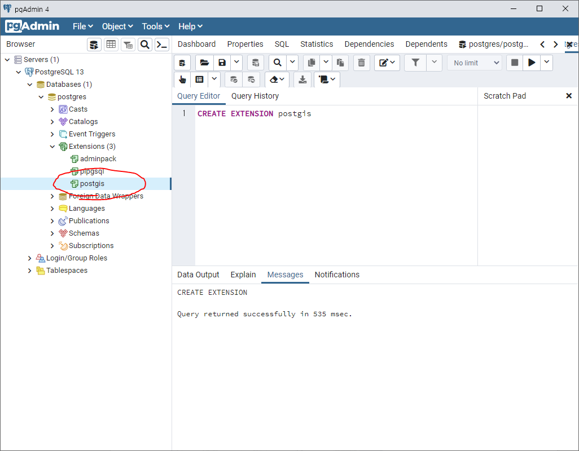Expand the Schemas node
The image size is (579, 451).
[52, 233]
